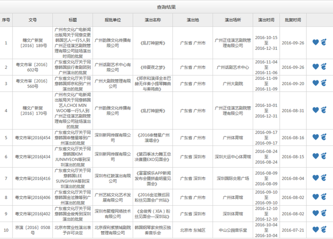Image resolution: width=333 pixels, height=239 pixels.
Task: Click approval date 2016-08-16
Action: [x=293, y=137]
